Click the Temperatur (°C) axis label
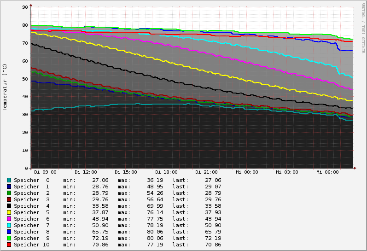The image size is (367, 251). tap(5, 88)
